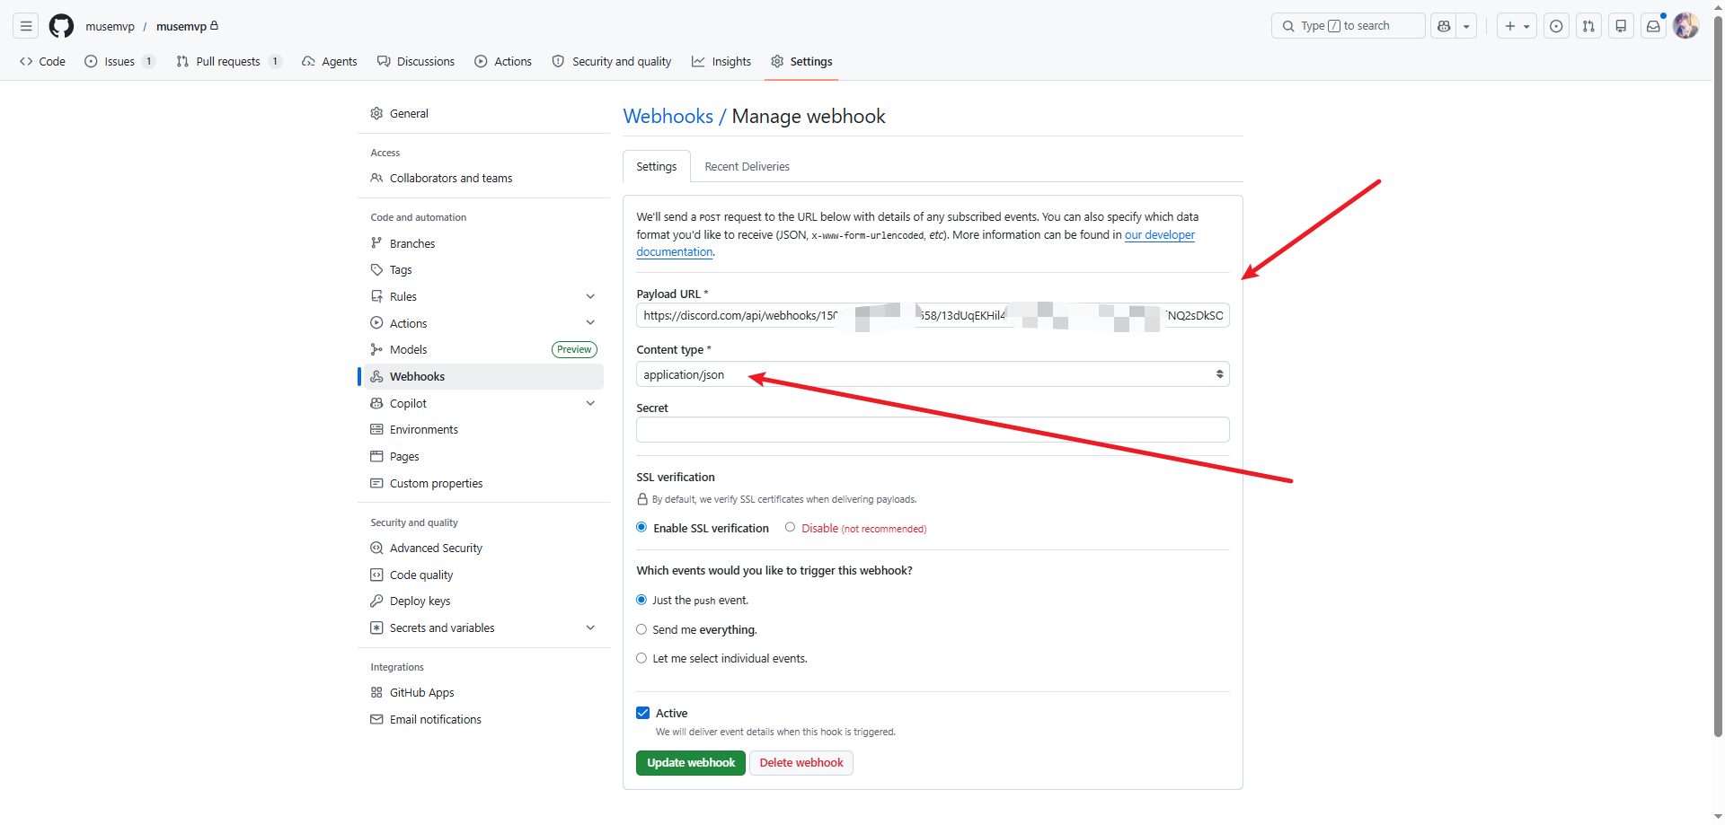
Task: Click the Email notifications envelope icon
Action: [x=376, y=720]
